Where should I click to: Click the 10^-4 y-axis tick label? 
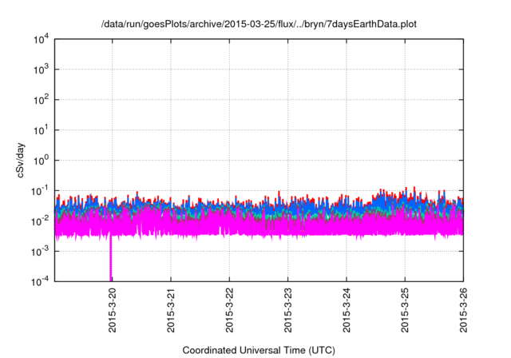(40, 281)
